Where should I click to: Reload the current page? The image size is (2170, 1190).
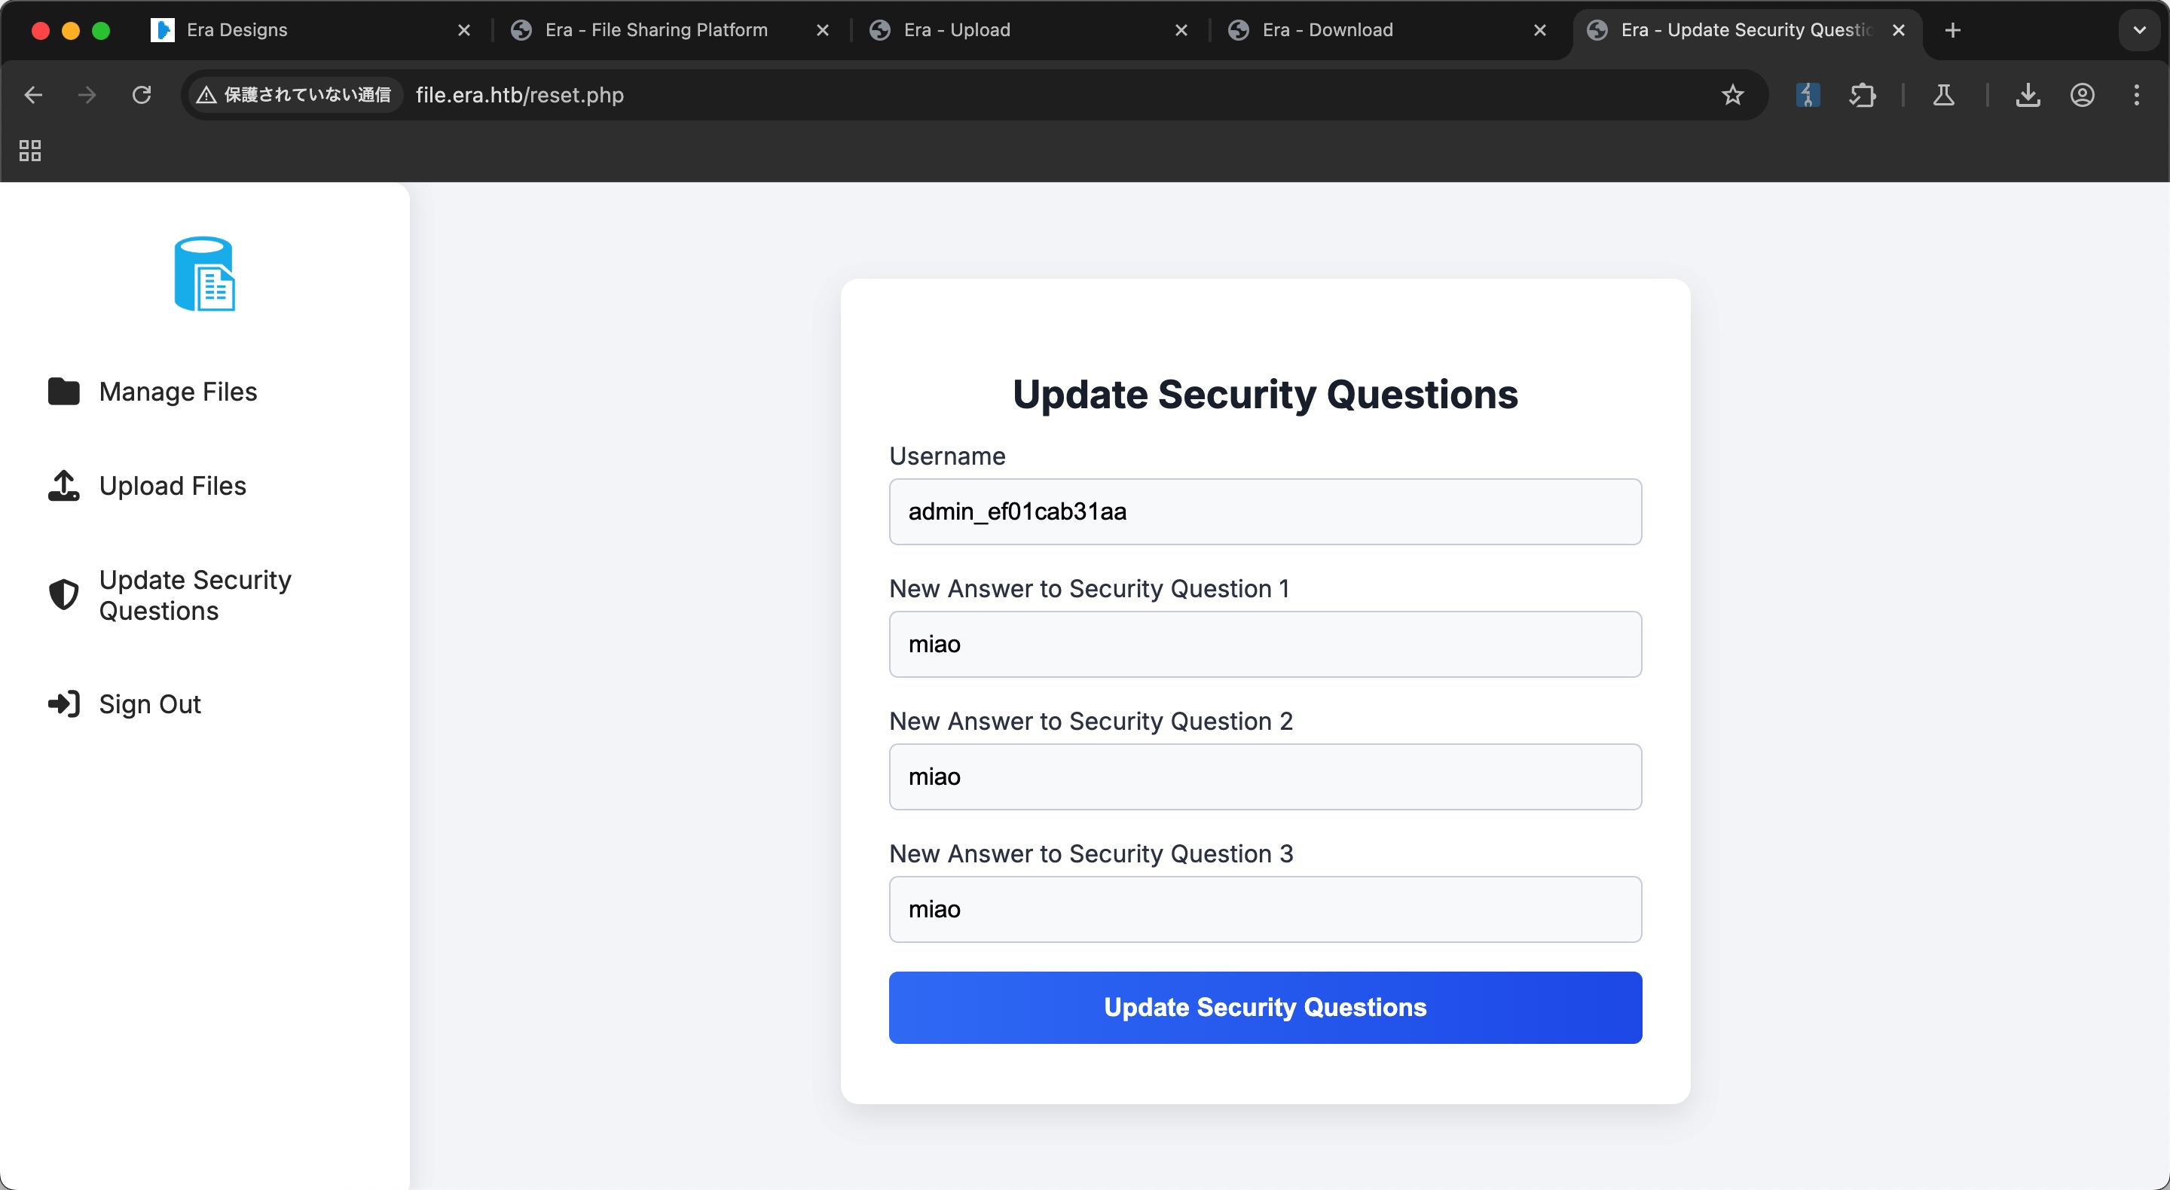pos(142,95)
